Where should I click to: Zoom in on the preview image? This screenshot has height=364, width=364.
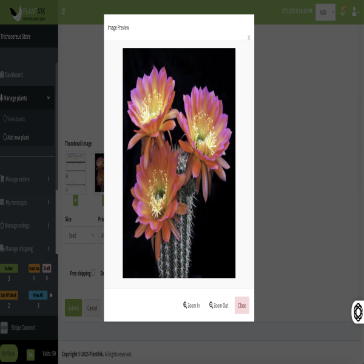click(191, 305)
